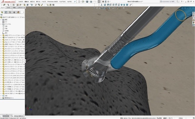Open the PropertyManager tab icon
195x119 pixels.
[x=6, y=12]
